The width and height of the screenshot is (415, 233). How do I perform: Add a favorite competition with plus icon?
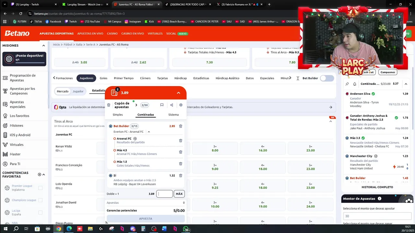coord(40,174)
